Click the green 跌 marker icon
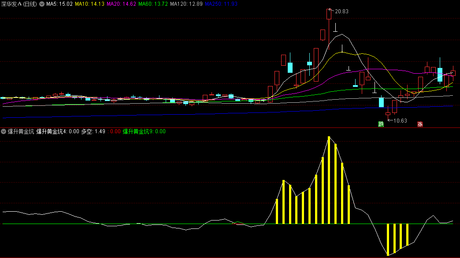Screen dimensions: 460x258 [381, 124]
